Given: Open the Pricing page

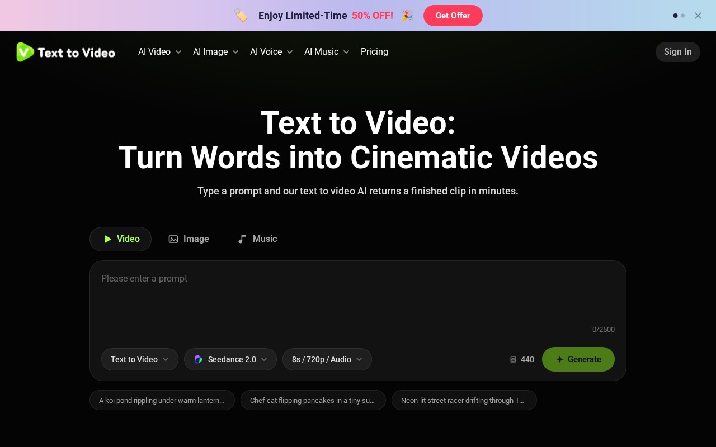Looking at the screenshot, I should 374,52.
